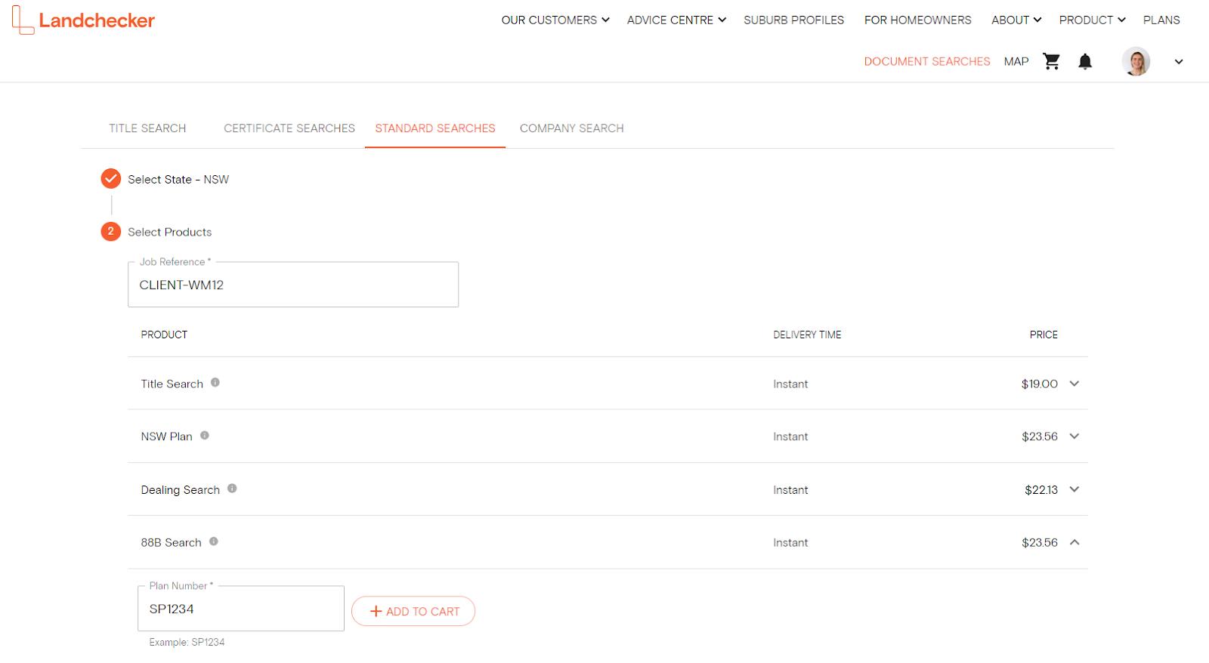Click the $22.13 price

[x=1041, y=490]
